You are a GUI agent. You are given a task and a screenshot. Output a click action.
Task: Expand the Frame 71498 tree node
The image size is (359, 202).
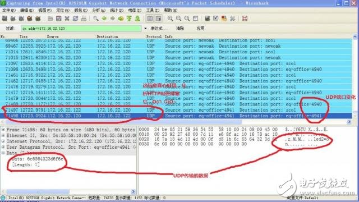pos(3,130)
